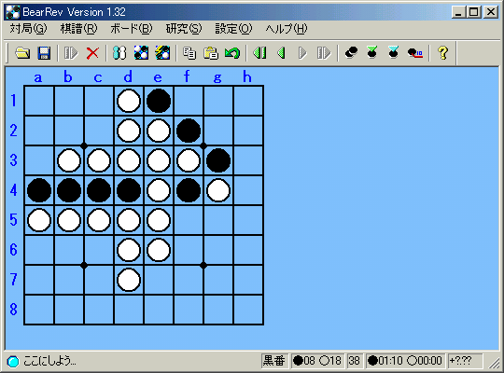
Task: Click the copy icon in toolbar
Action: 189,53
